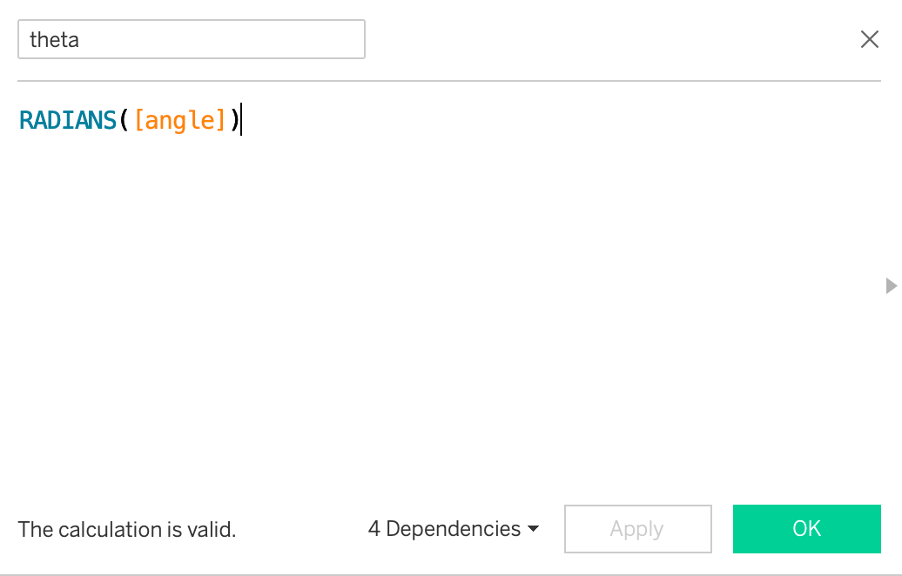Close the calculation editor with the X
902x576 pixels.
click(869, 39)
